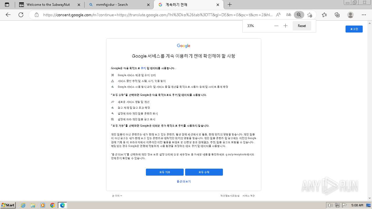The image size is (372, 209).
Task: Reset the page zoom level
Action: coord(302,26)
